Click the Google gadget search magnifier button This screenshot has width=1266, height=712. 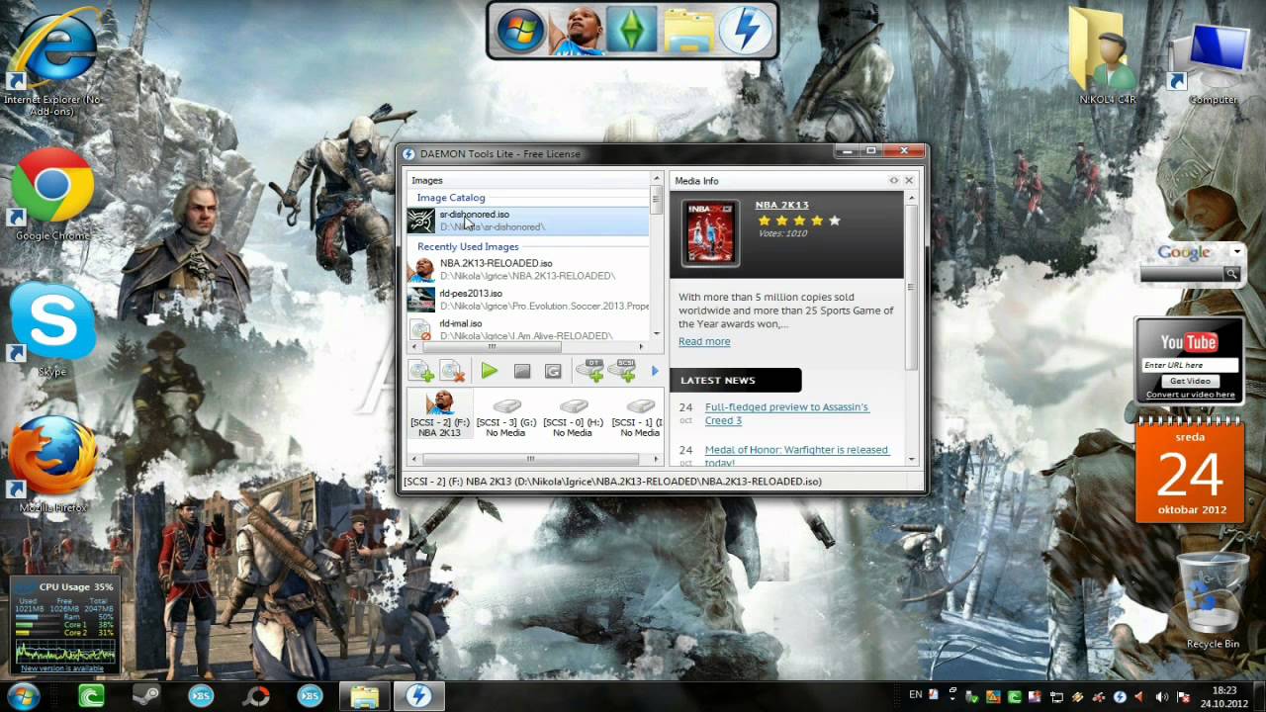1232,274
